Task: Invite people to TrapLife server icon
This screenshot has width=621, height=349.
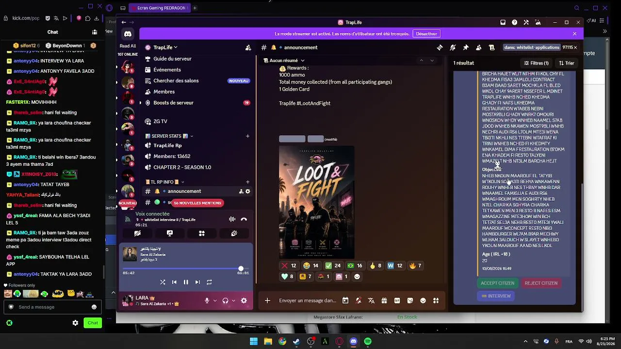Action: [x=248, y=48]
